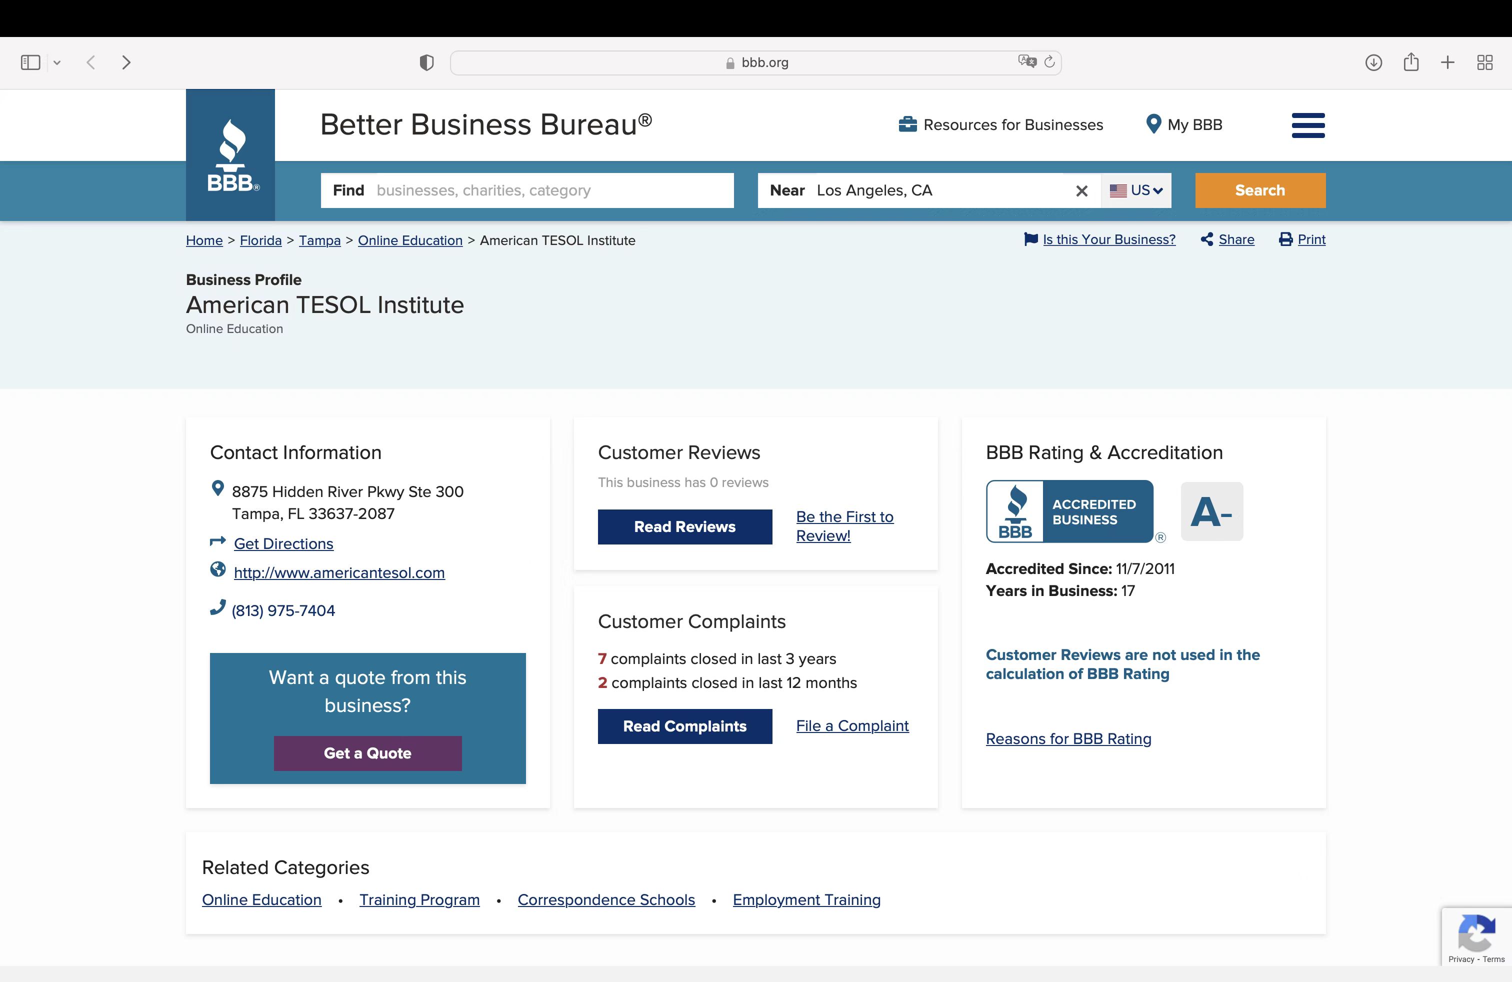Click the translate icon in address bar
This screenshot has width=1512, height=982.
click(1026, 61)
